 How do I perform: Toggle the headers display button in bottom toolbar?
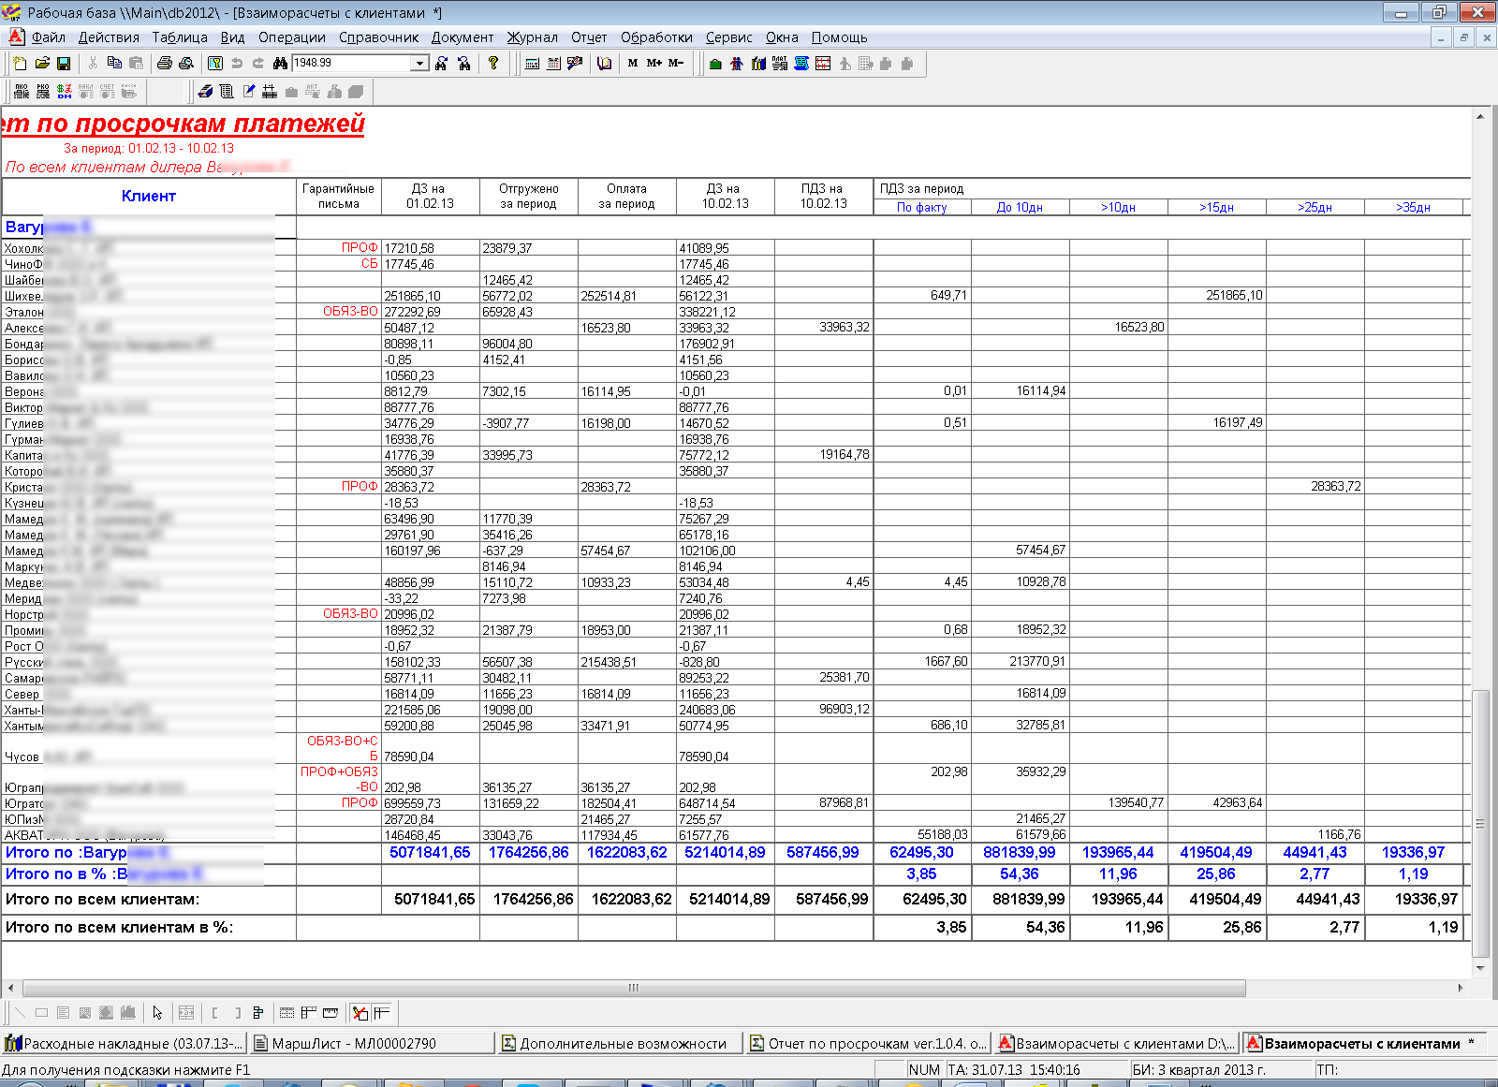[382, 1013]
